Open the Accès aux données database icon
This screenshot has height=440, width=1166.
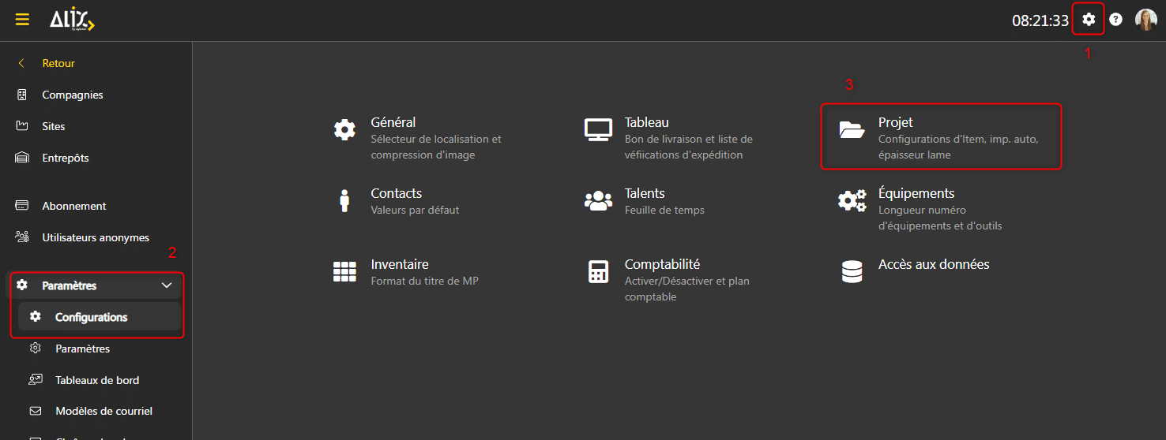coord(852,272)
